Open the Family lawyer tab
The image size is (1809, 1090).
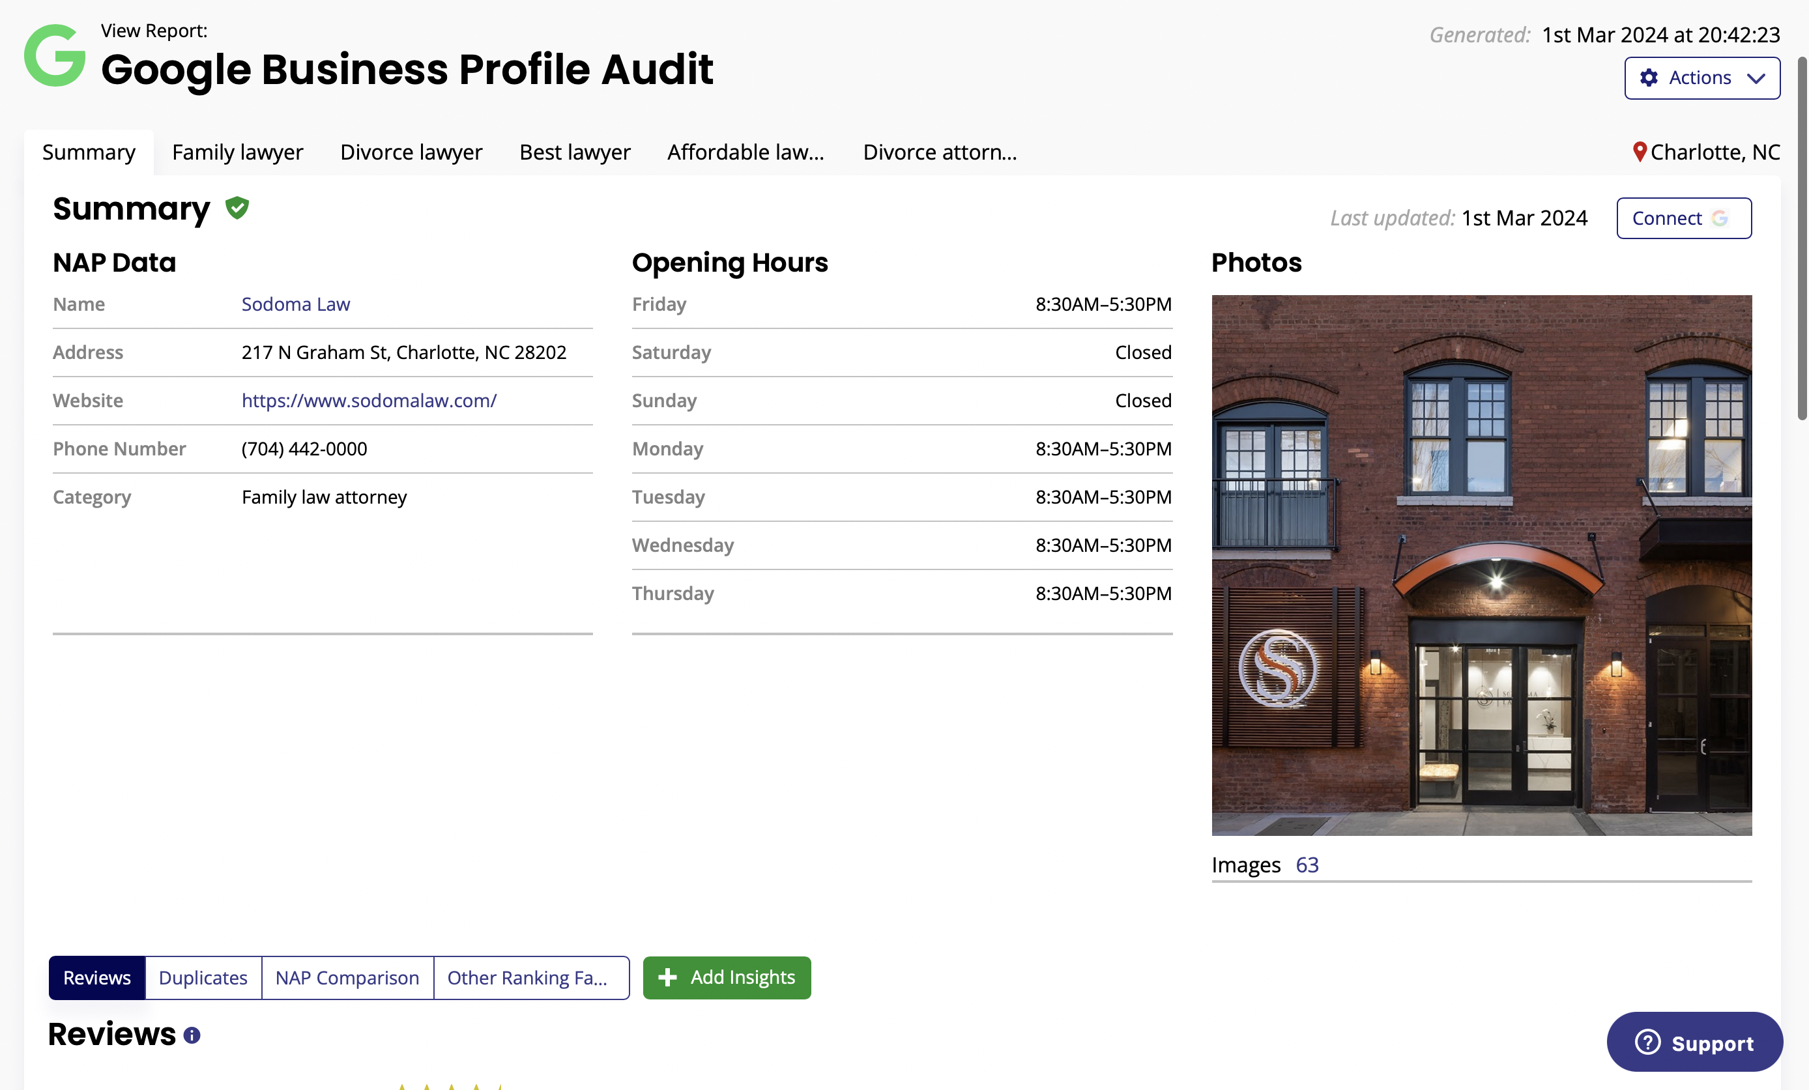pyautogui.click(x=237, y=152)
